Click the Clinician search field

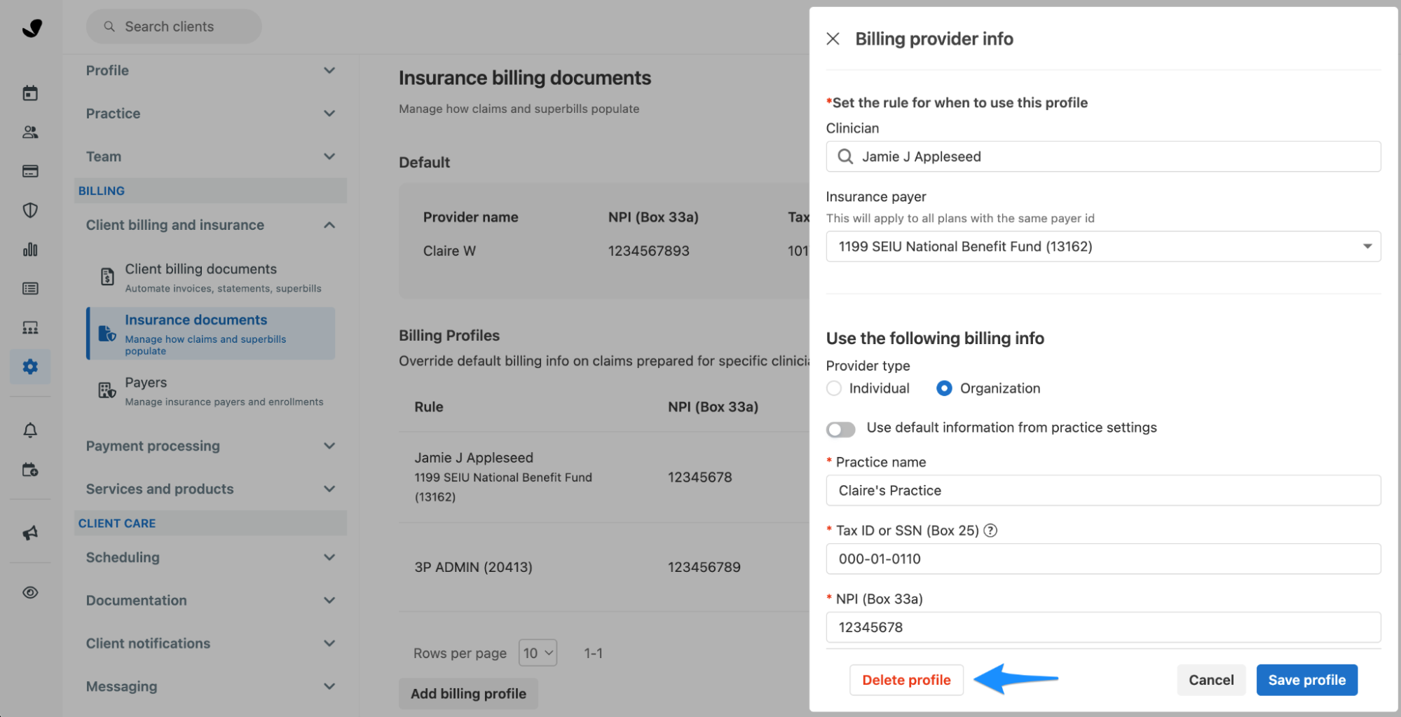coord(1103,156)
